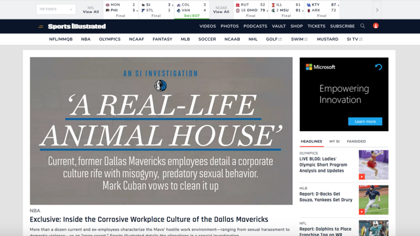Go to the NHL section in the nav bar
The height and width of the screenshot is (236, 420).
[253, 39]
